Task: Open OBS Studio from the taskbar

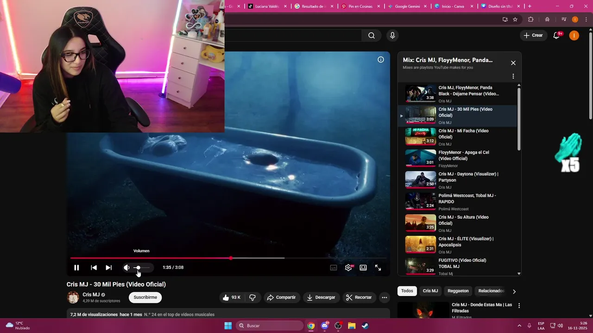Action: pos(338,326)
